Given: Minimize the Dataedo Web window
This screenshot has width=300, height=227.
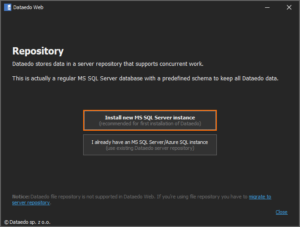Looking at the screenshot, I should [267, 7].
